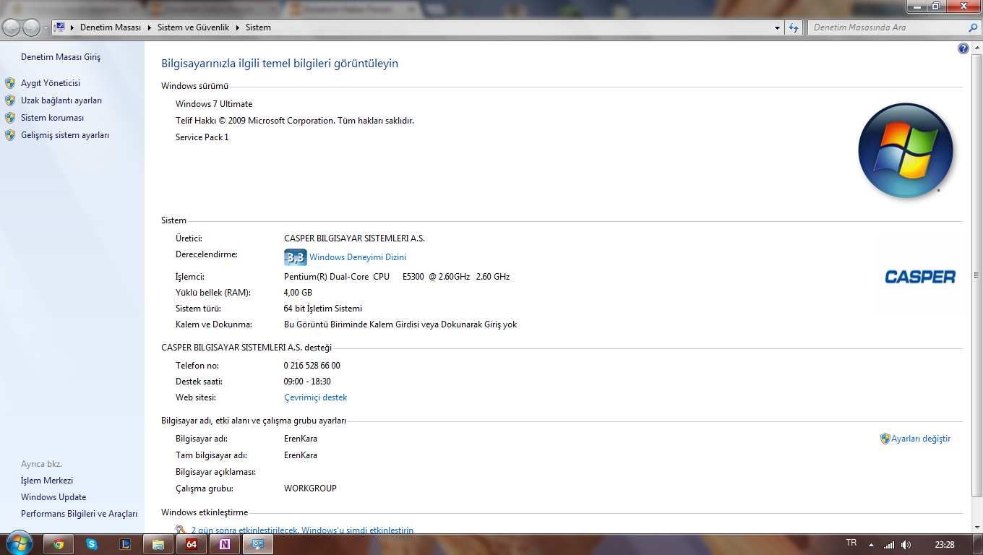The image size is (983, 555).
Task: Open Aygıt Yöneticisi
Action: pyautogui.click(x=51, y=83)
